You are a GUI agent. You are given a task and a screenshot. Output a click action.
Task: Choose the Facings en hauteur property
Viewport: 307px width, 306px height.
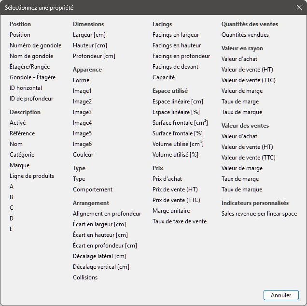point(177,45)
